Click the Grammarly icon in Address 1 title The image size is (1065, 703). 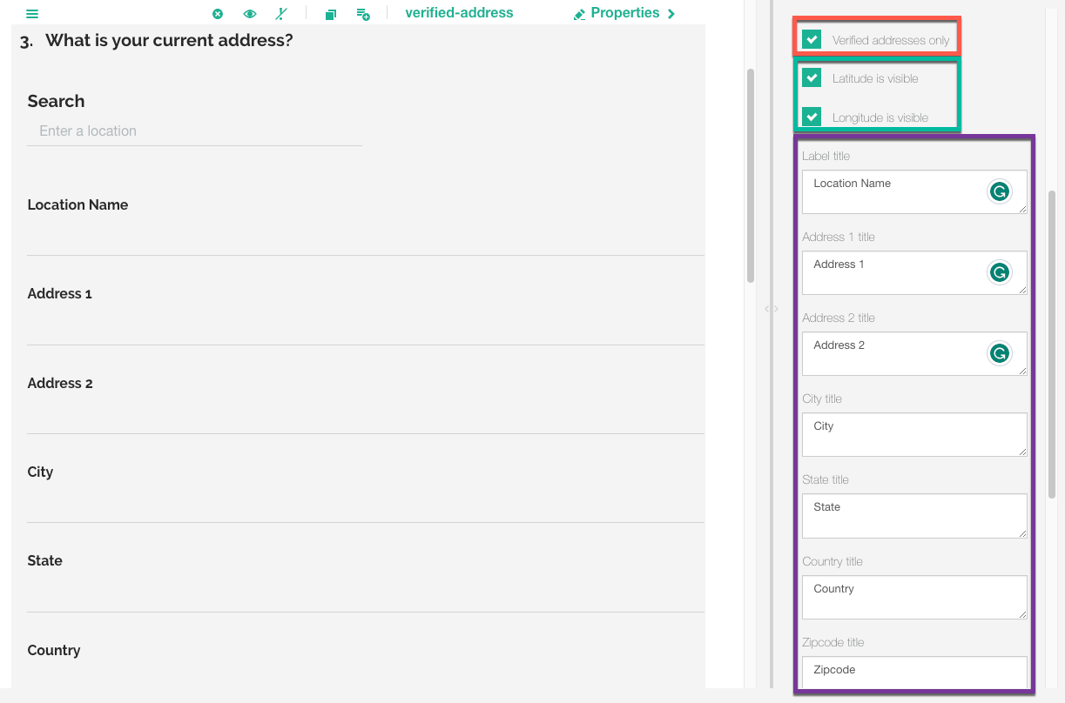pos(999,273)
